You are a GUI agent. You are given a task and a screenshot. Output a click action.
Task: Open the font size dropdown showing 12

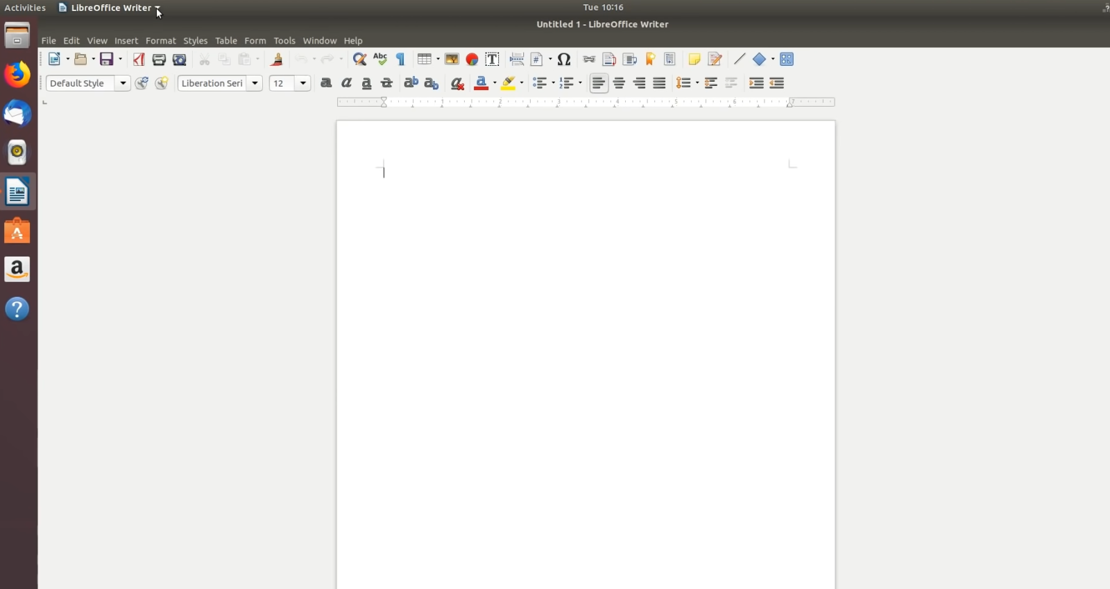click(x=303, y=83)
